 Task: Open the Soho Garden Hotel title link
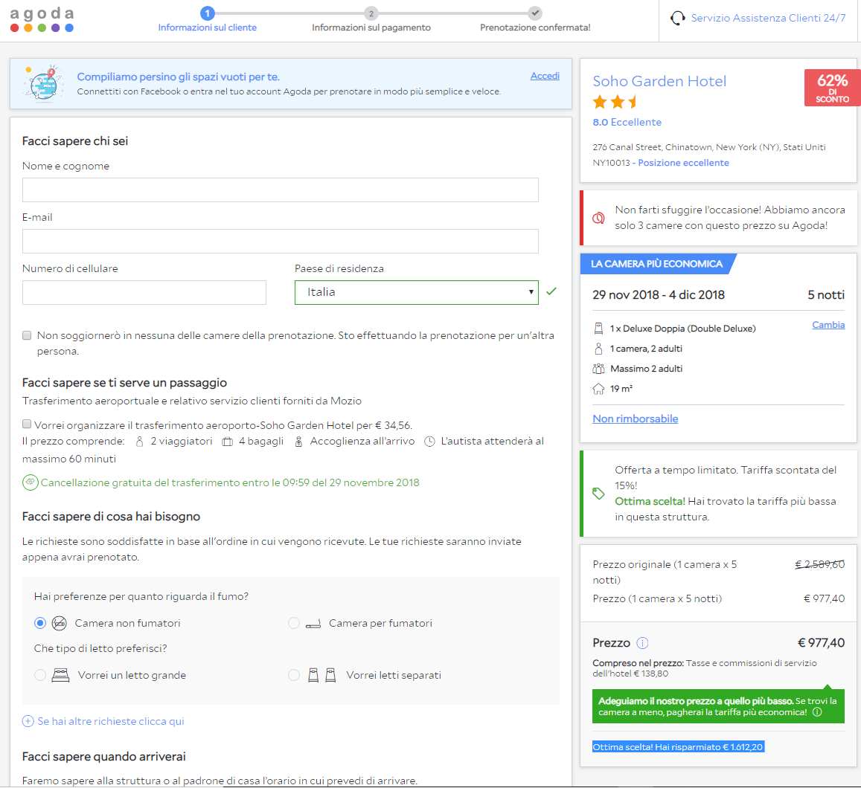659,81
